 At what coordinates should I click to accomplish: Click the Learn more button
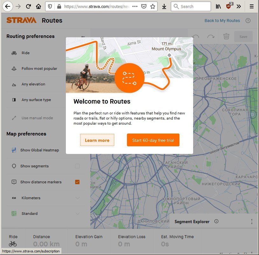[97, 140]
